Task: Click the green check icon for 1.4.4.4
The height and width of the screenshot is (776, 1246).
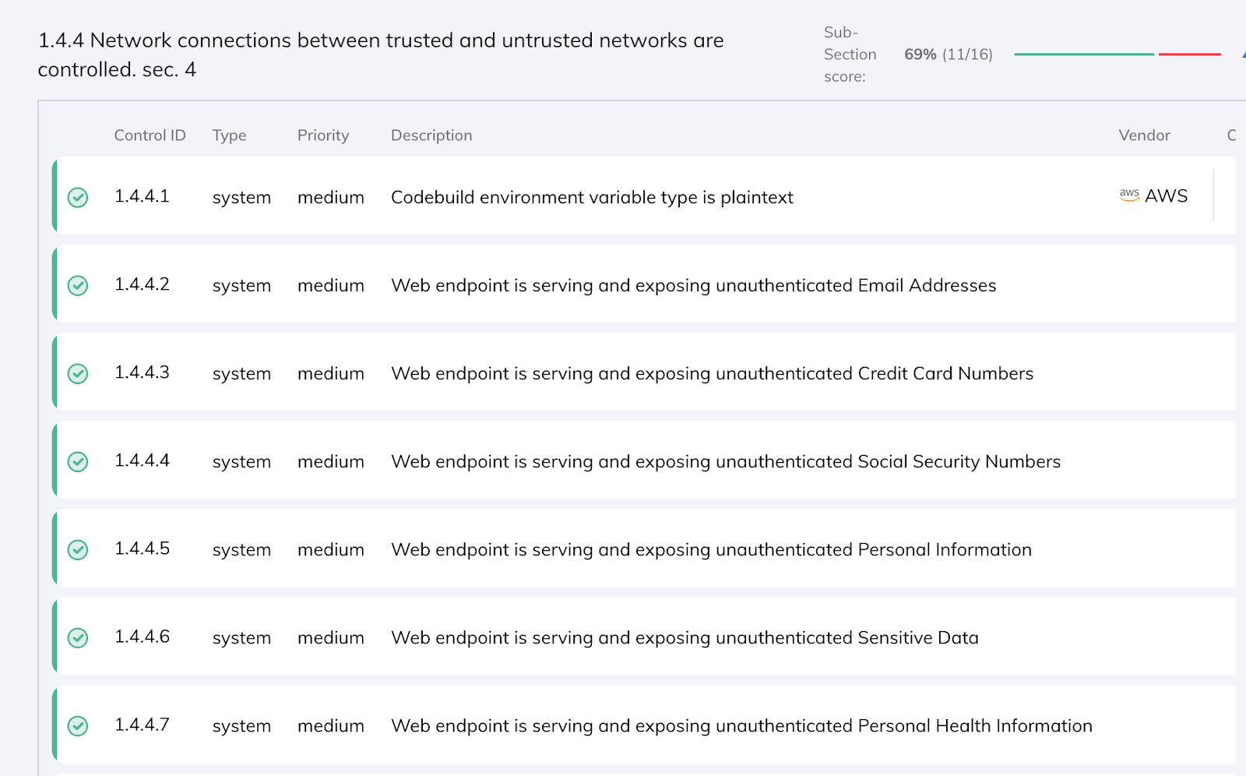Action: 78,462
